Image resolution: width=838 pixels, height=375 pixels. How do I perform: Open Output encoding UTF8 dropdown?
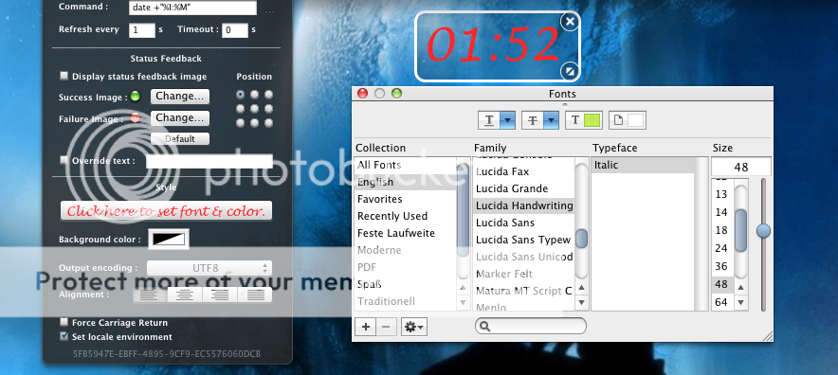click(x=209, y=268)
